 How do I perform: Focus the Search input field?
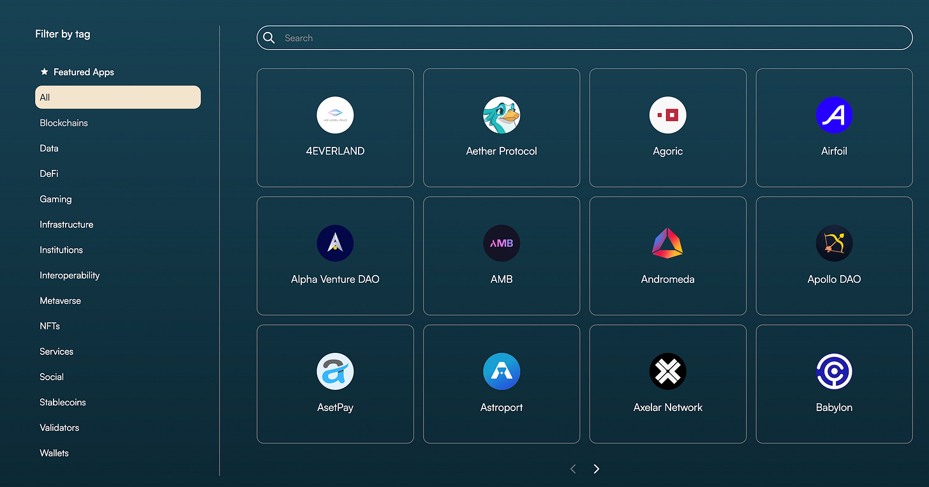(x=584, y=38)
